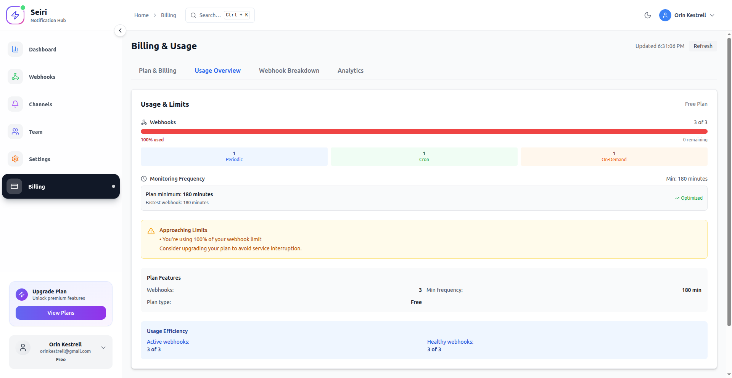This screenshot has height=378, width=732.
Task: Open the Home breadcrumb link
Action: point(142,15)
